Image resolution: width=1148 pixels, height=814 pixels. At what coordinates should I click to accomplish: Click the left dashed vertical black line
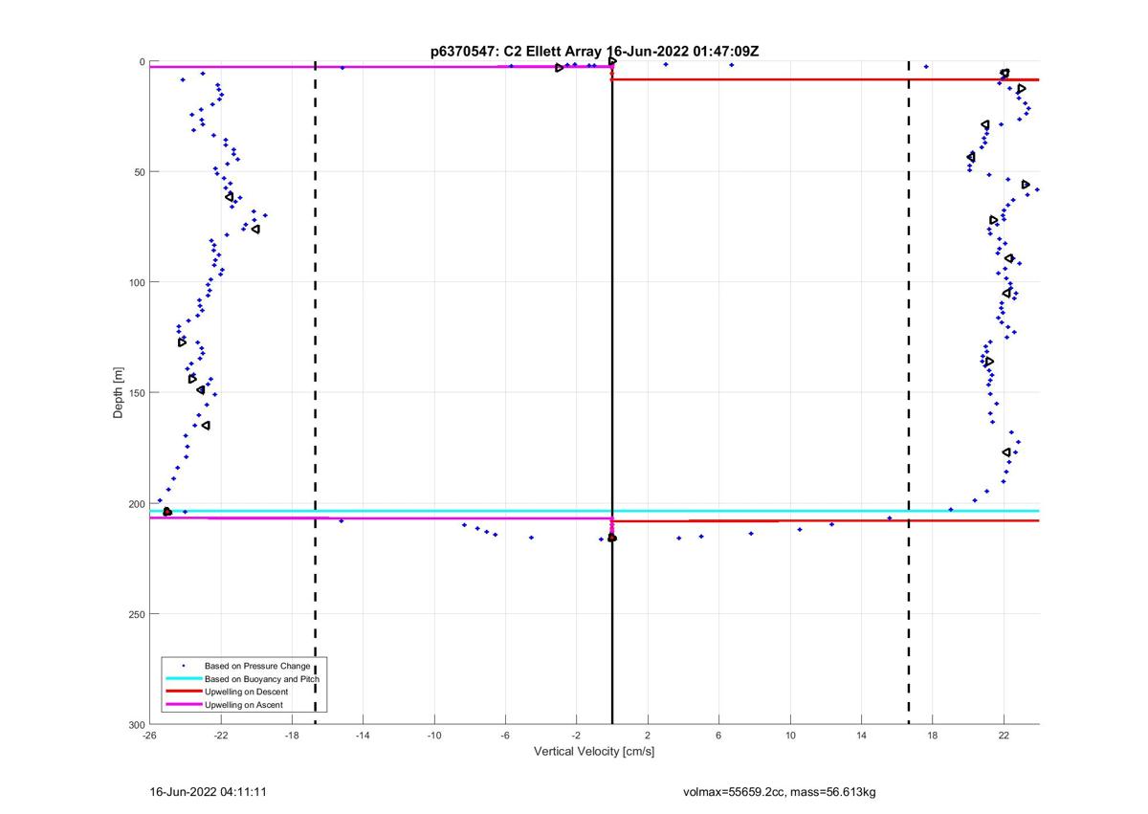coord(316,392)
